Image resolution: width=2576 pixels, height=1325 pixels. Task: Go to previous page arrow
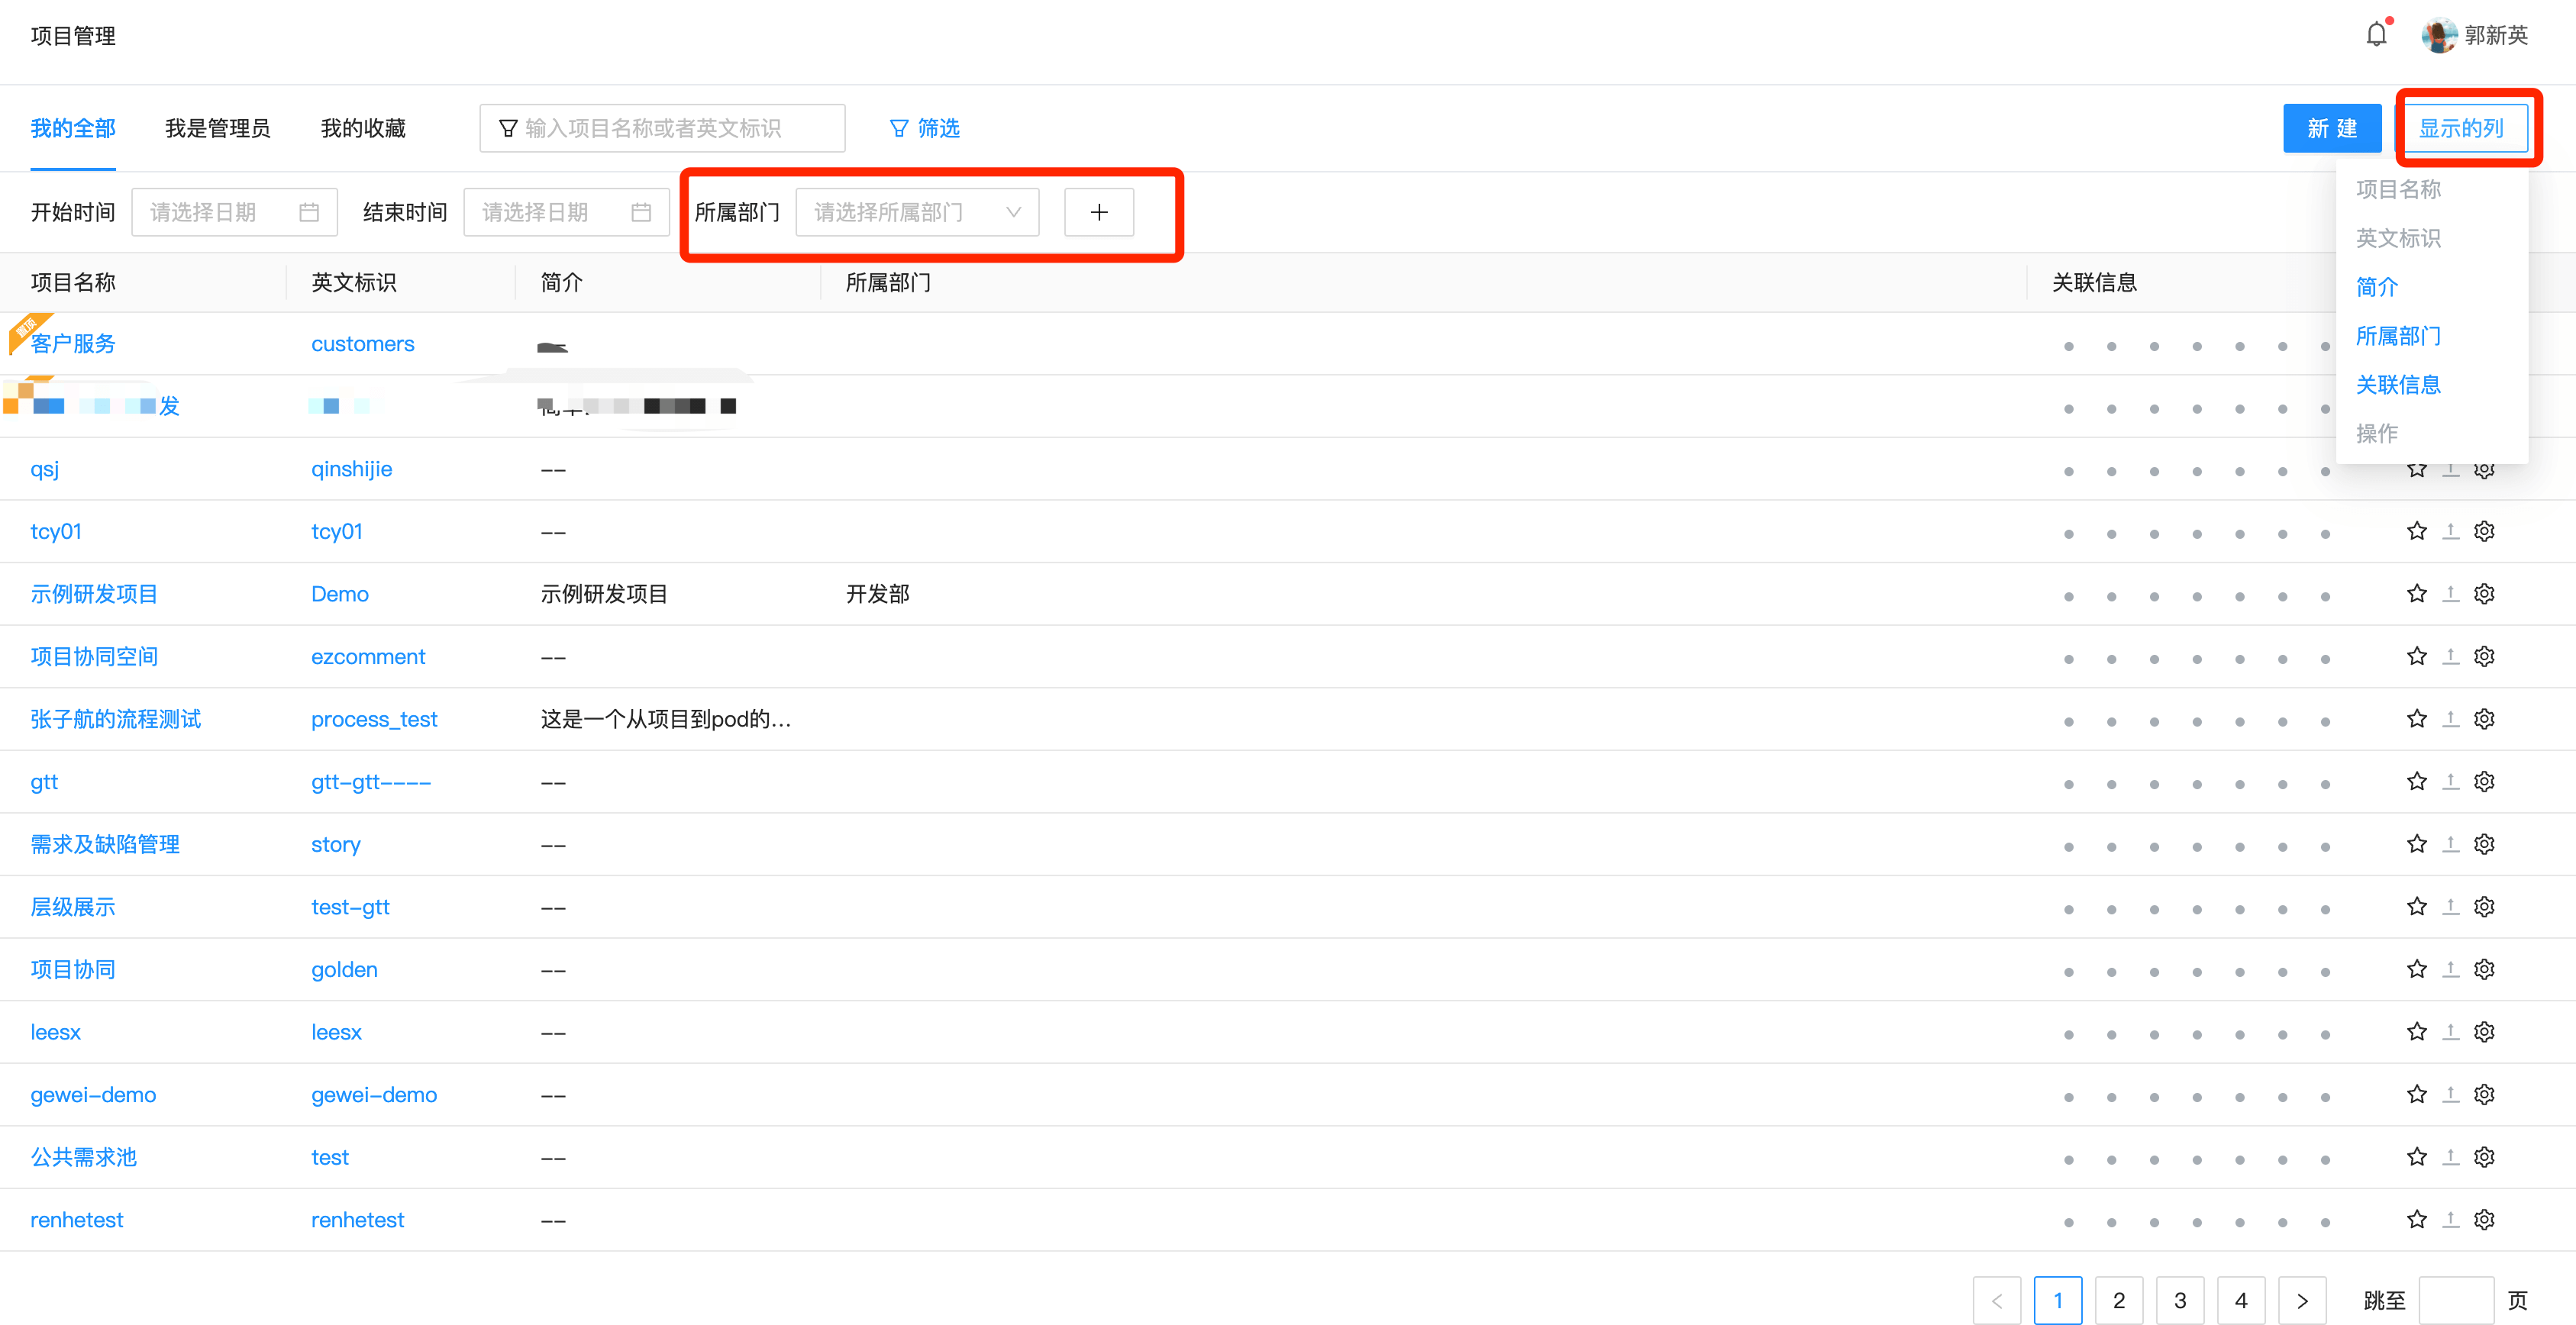coord(1996,1300)
